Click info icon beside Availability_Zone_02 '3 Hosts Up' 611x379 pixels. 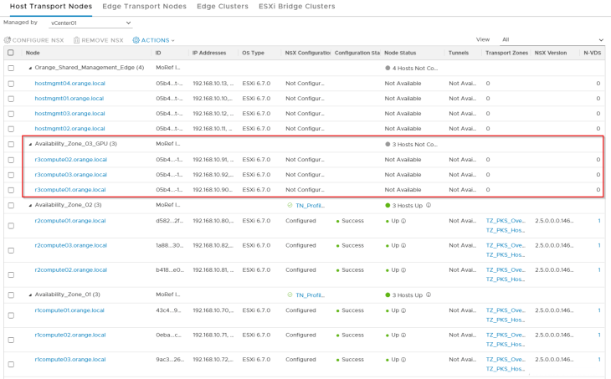coord(429,205)
